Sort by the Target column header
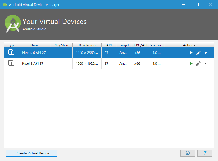This screenshot has height=161, width=218. [124, 45]
